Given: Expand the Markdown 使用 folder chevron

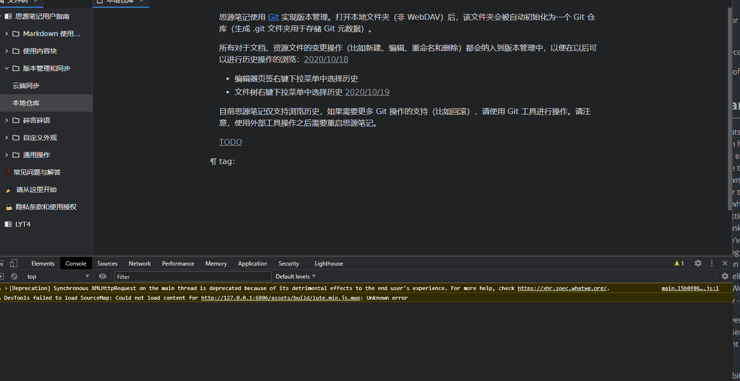Looking at the screenshot, I should pyautogui.click(x=7, y=34).
